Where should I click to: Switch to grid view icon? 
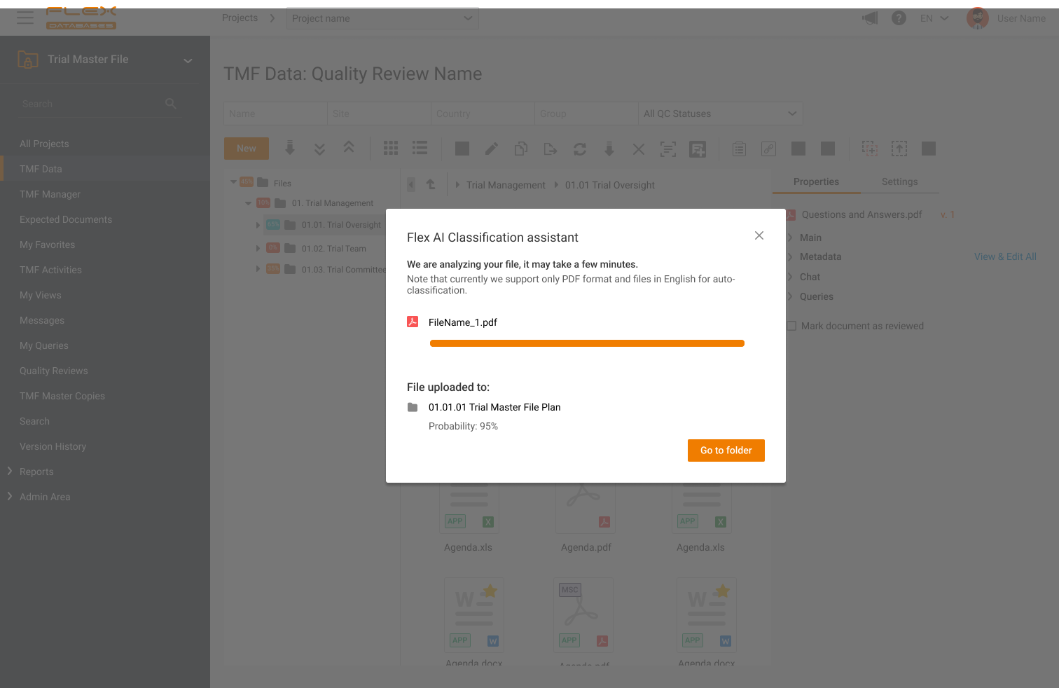(391, 149)
